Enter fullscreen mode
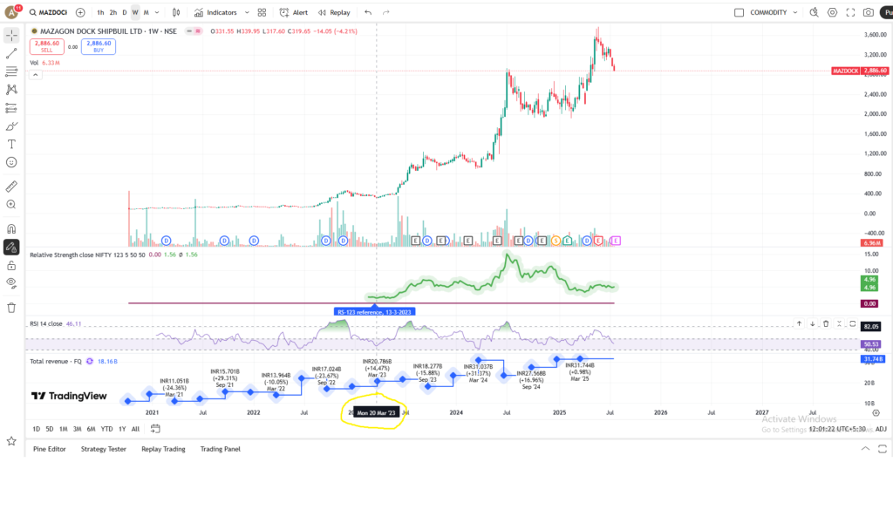This screenshot has width=893, height=530. coord(851,12)
